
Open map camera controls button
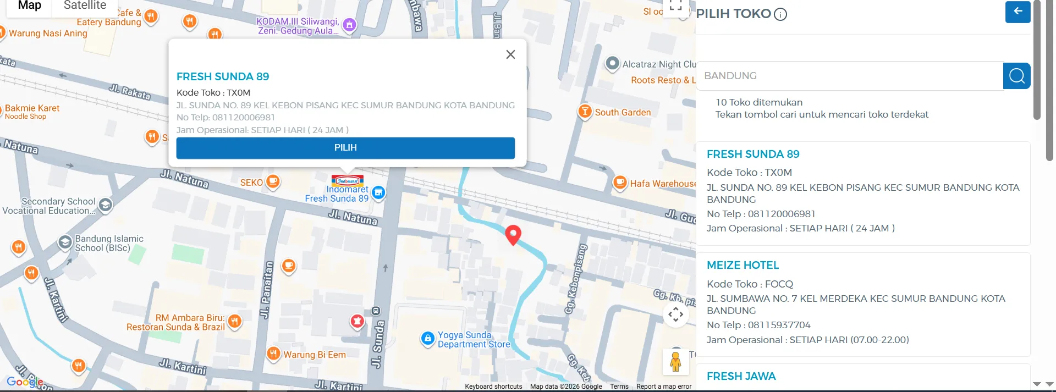pyautogui.click(x=676, y=314)
